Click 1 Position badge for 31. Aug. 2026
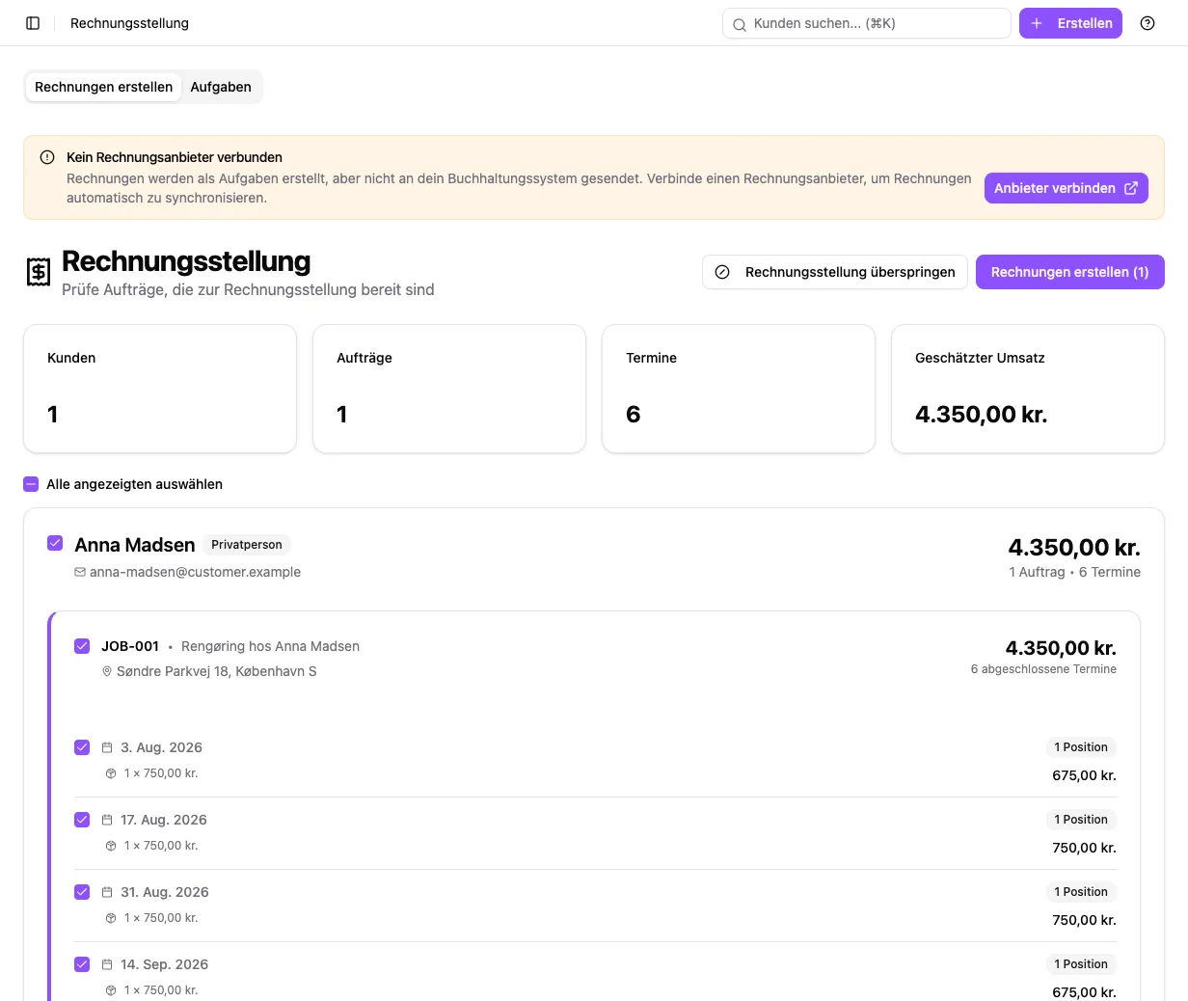The height and width of the screenshot is (1001, 1188). (1081, 892)
